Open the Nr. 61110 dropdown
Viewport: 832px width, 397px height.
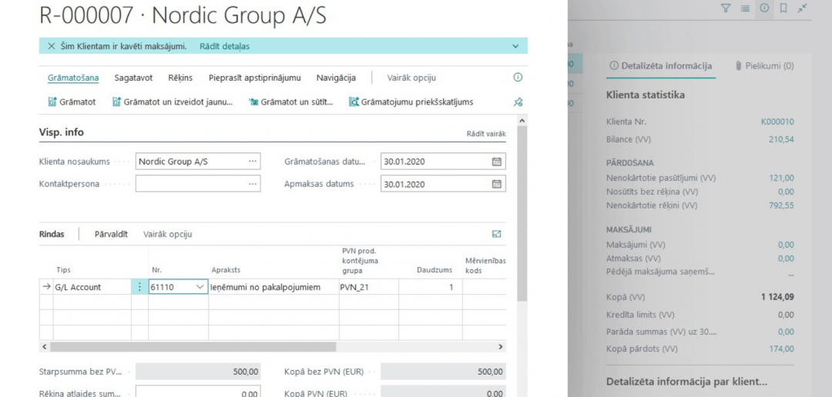(x=200, y=287)
